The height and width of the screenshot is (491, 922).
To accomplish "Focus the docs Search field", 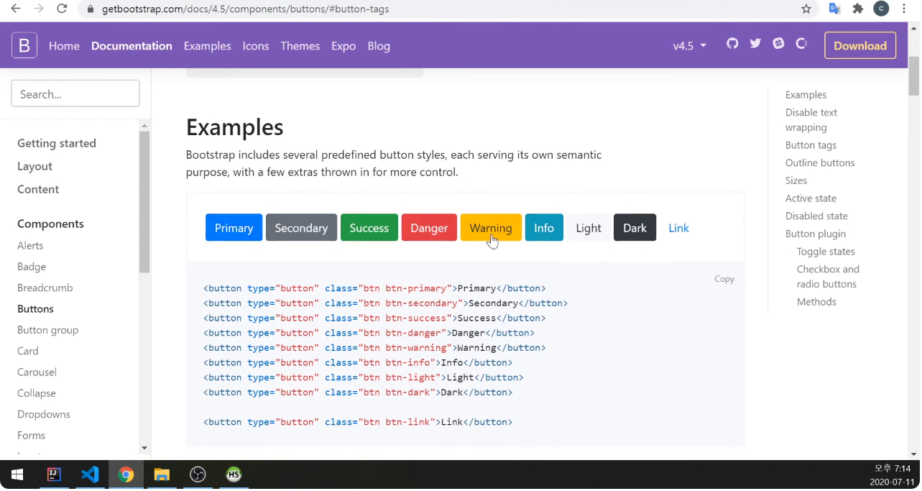I will (75, 93).
